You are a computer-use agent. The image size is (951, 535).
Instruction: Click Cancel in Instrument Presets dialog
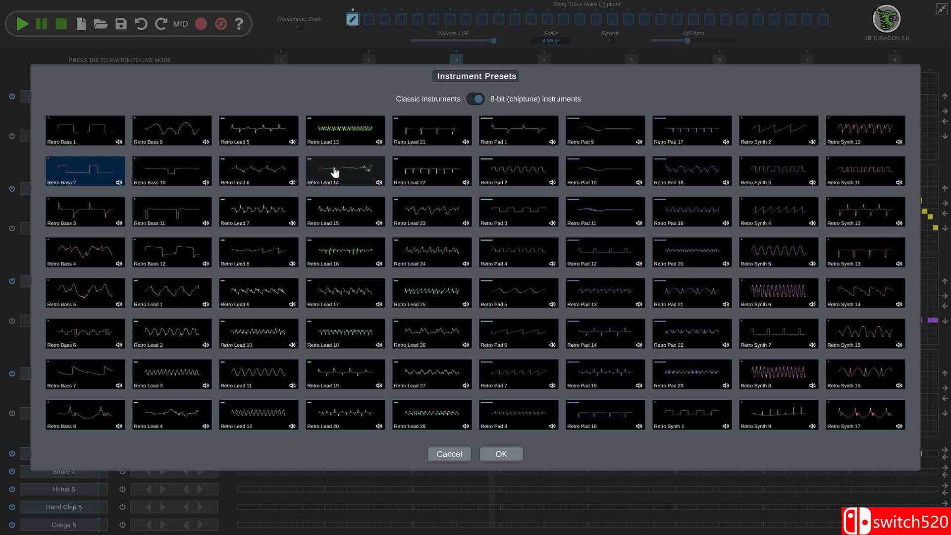point(449,454)
